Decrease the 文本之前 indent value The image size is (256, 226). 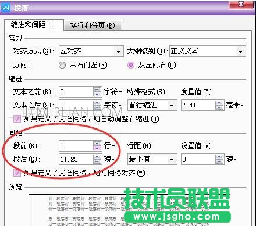[x=97, y=94]
